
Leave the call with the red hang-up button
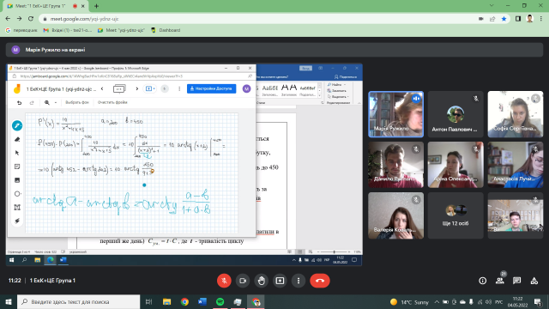320,281
